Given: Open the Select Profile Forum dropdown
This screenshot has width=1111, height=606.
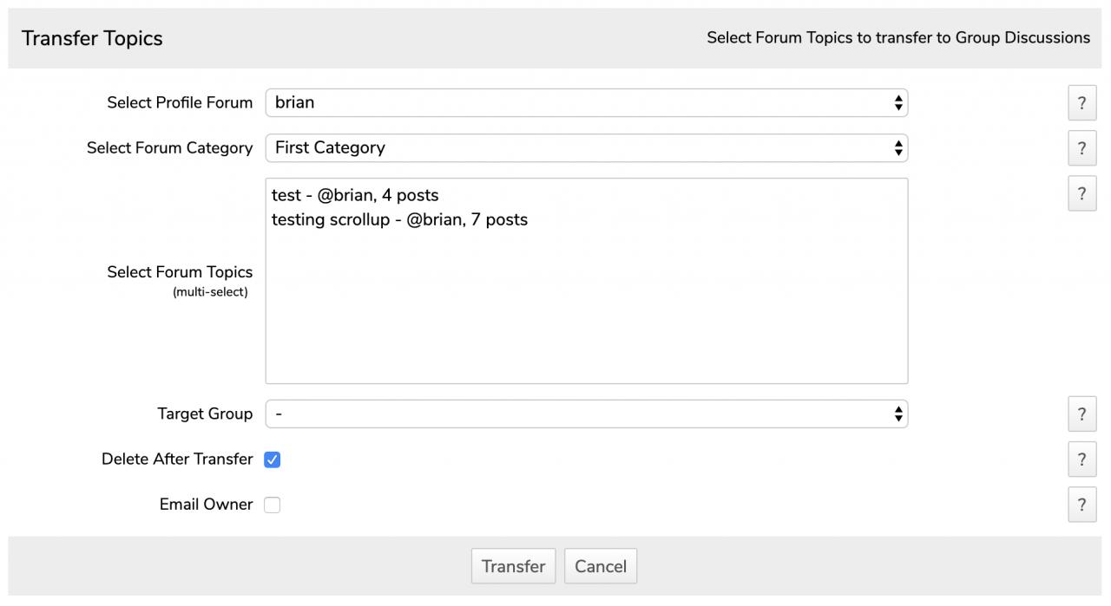Looking at the screenshot, I should coord(586,102).
